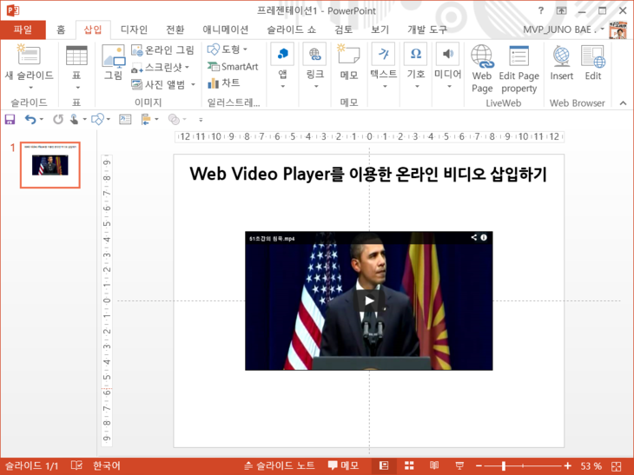634x475 pixels.
Task: Click the New Slide (새 슬라이드) icon
Action: (29, 55)
